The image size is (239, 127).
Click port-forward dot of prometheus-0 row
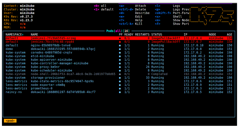120,89
